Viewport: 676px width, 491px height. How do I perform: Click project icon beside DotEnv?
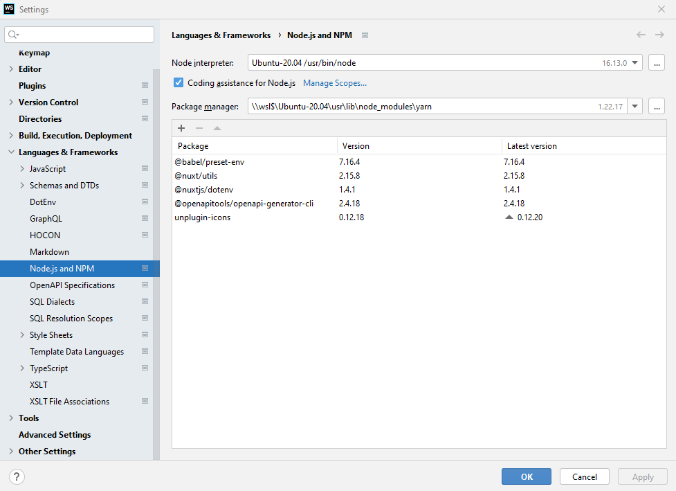pyautogui.click(x=145, y=202)
